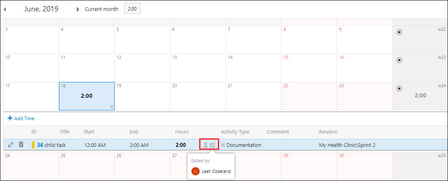Click the Hours column header
This screenshot has width=448, height=181.
[182, 131]
